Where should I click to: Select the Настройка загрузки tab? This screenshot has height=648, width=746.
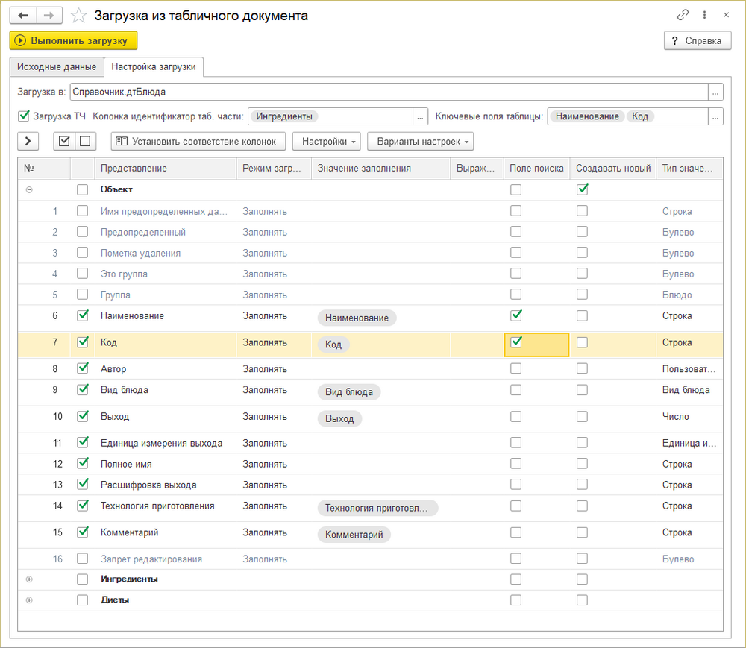tap(154, 67)
